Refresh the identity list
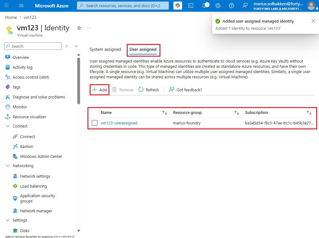The height and width of the screenshot is (238, 319). click(x=148, y=90)
